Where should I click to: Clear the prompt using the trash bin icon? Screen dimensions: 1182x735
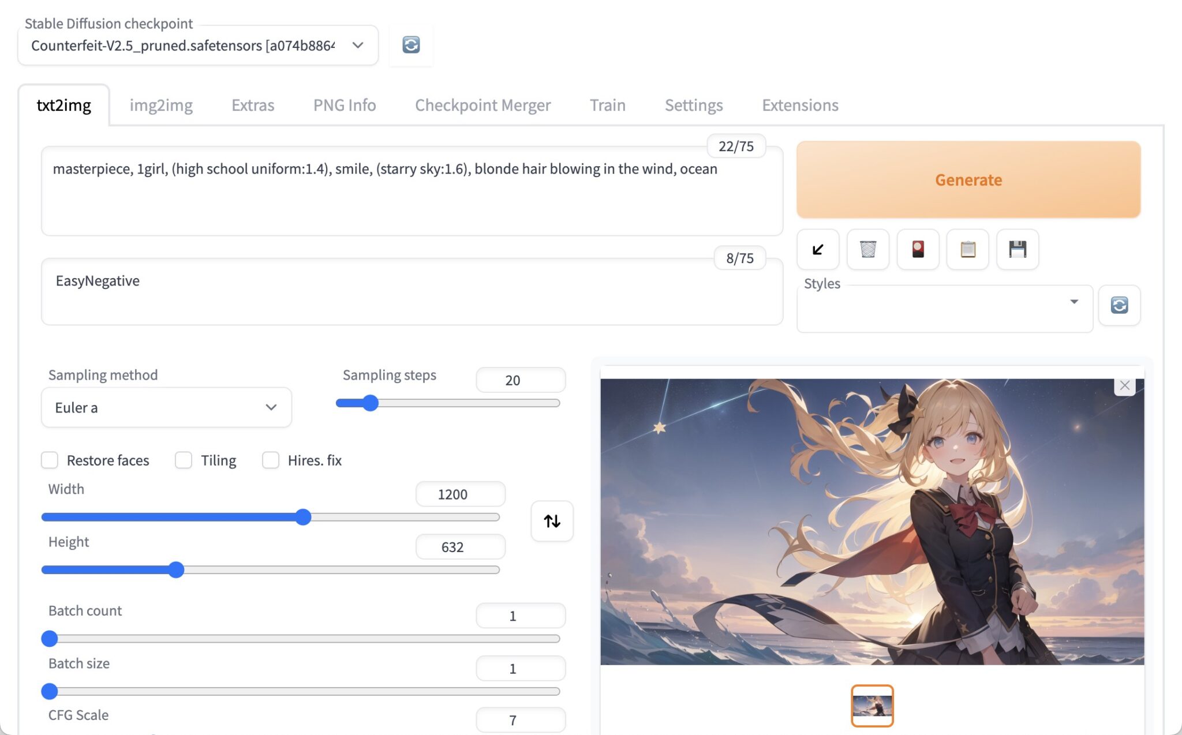(x=867, y=249)
